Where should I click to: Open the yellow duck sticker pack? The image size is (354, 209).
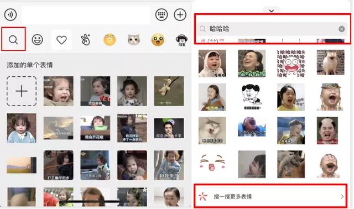pos(158,40)
